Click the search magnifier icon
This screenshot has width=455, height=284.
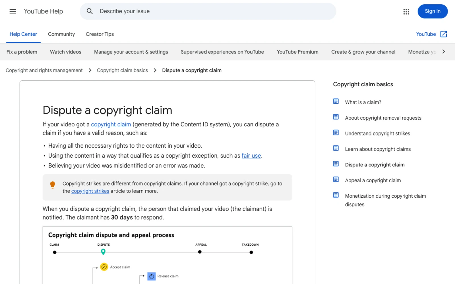[x=90, y=11]
